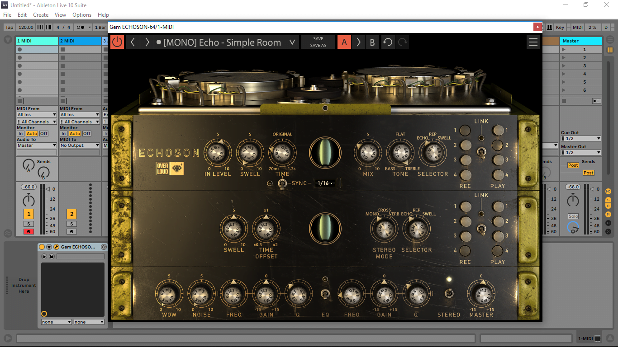
Task: Set track 1 monitor to Auto
Action: [32, 134]
